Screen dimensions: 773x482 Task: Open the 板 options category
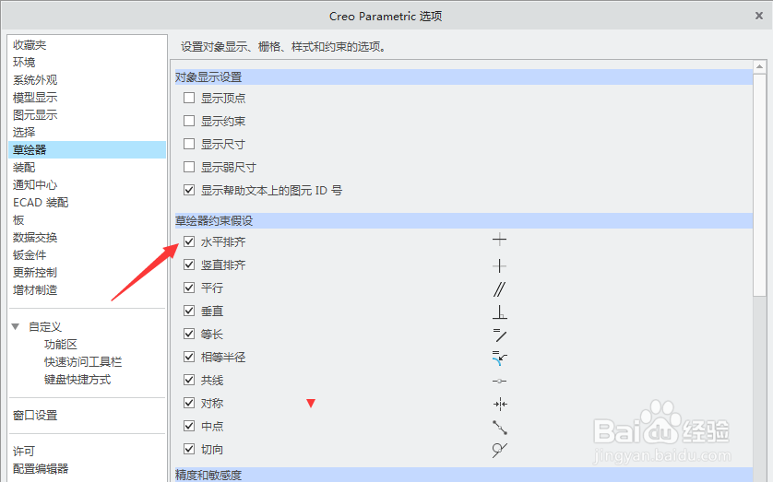point(18,220)
